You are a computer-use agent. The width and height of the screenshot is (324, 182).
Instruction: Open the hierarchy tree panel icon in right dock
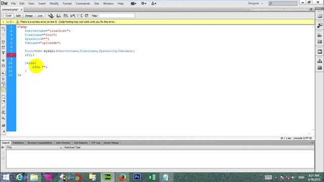(x=319, y=61)
